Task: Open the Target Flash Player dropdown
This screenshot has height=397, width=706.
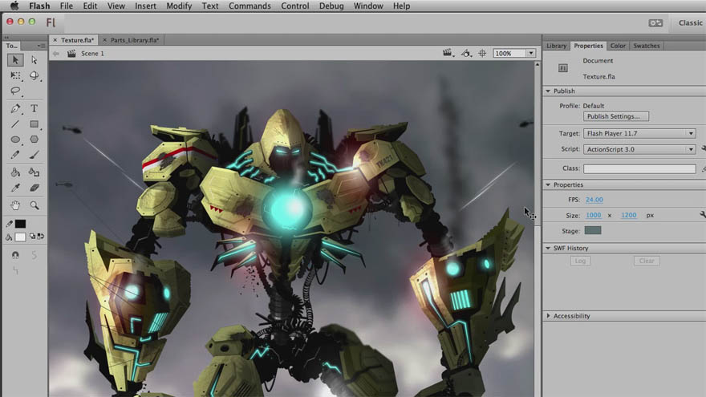Action: pos(639,133)
